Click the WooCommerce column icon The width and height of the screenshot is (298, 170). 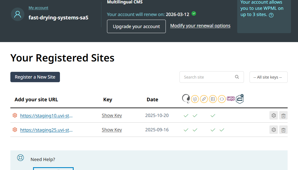point(231,99)
